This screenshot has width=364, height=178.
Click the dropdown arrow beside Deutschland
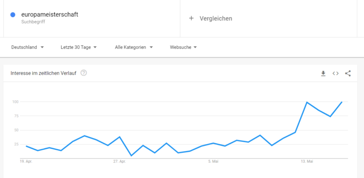point(42,47)
